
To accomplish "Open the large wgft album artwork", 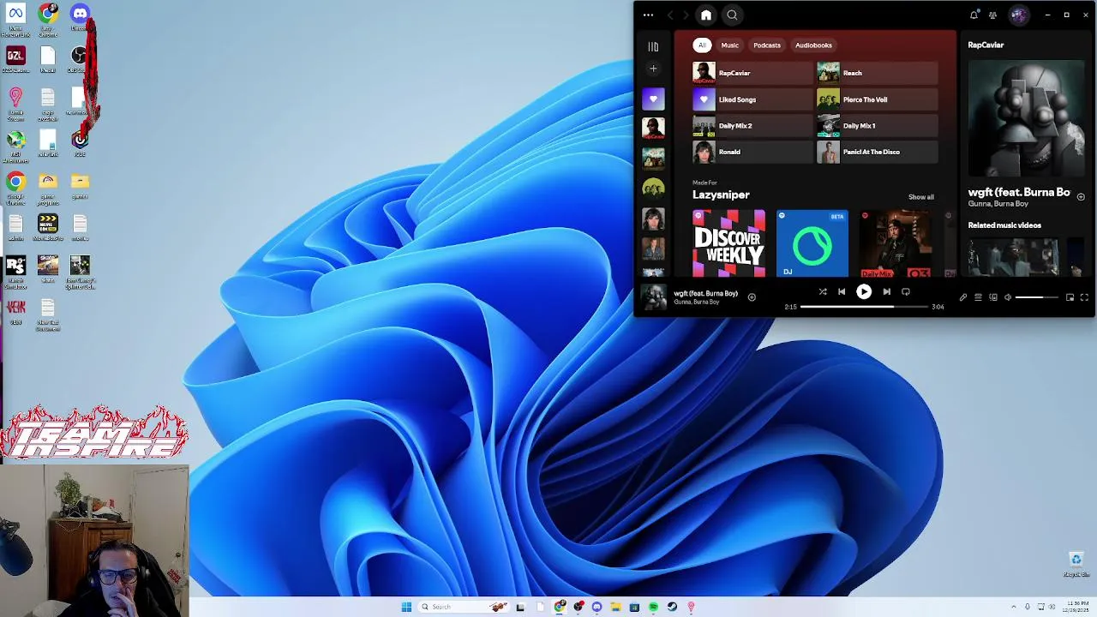I will coord(1026,118).
